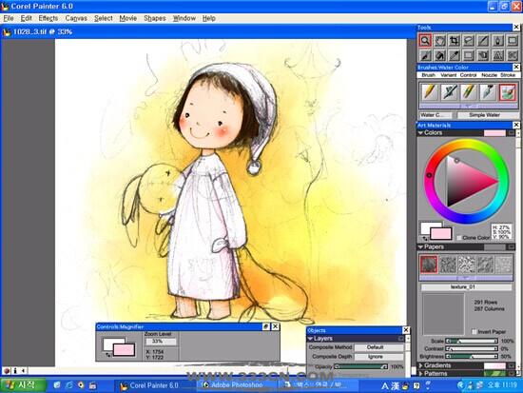Adjust the paper Brightness slider

[x=472, y=357]
